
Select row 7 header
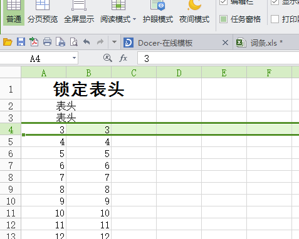pos(11,165)
